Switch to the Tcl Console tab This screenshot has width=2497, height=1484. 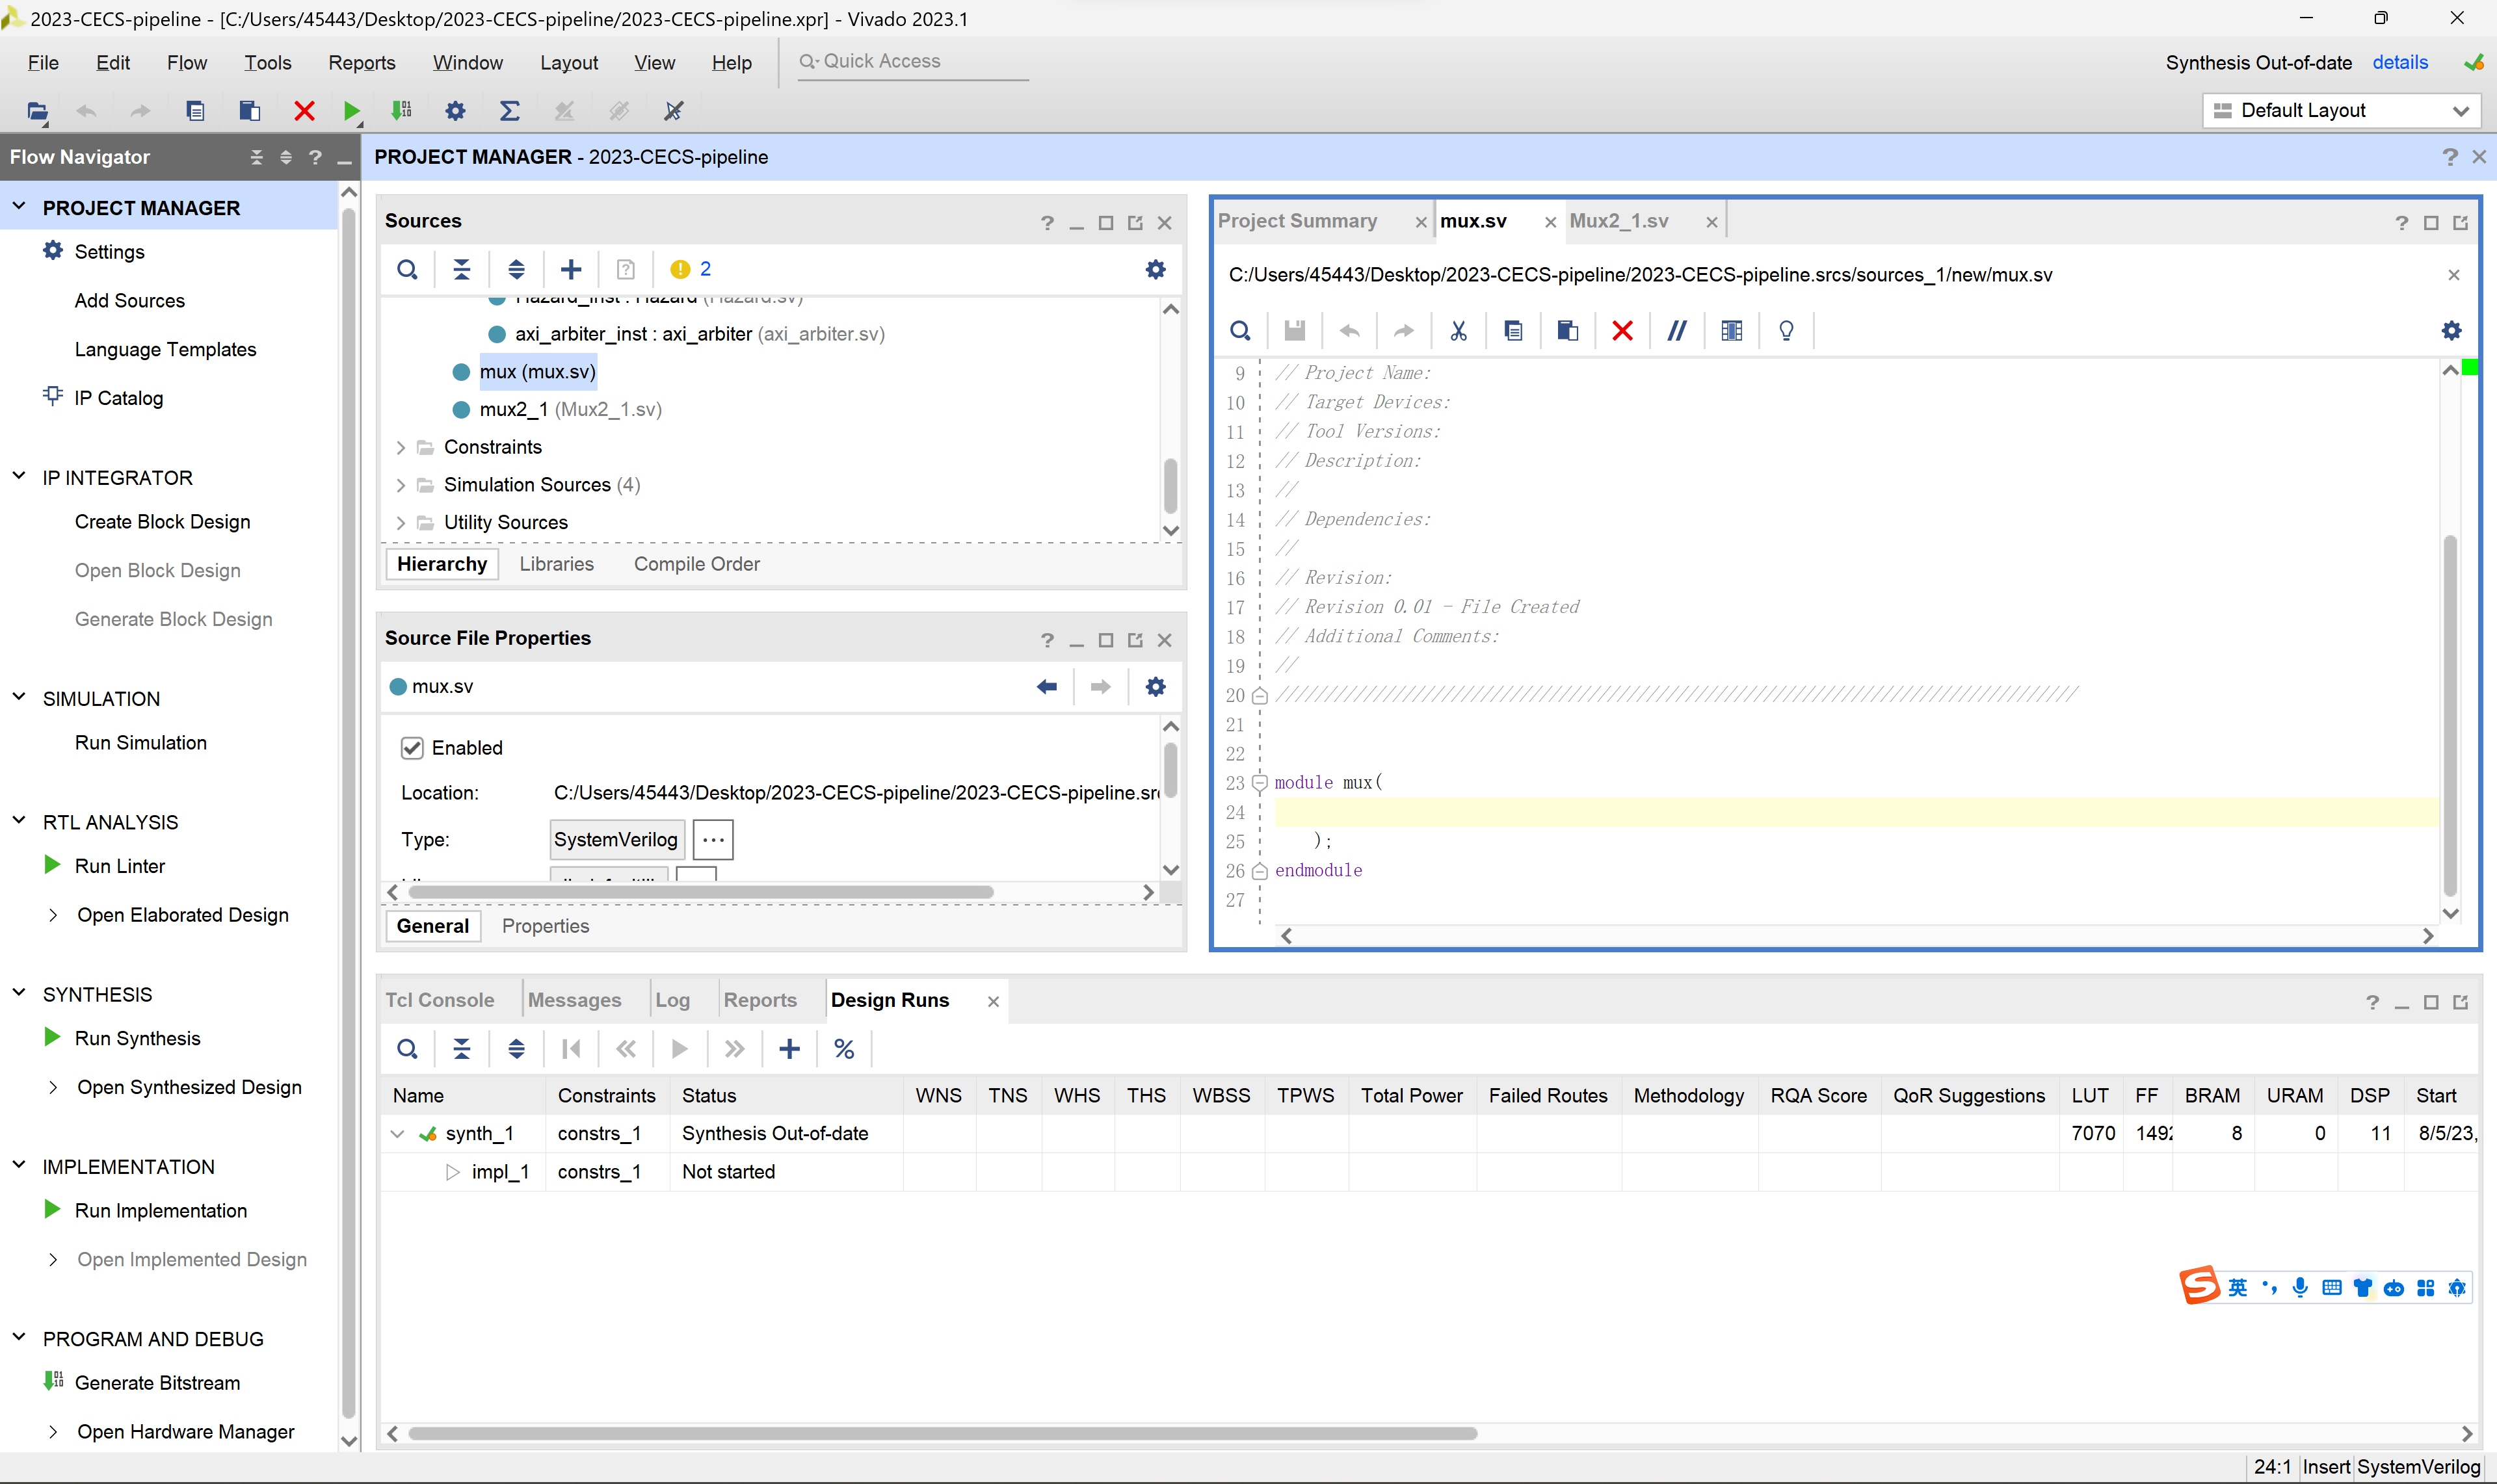click(440, 1000)
